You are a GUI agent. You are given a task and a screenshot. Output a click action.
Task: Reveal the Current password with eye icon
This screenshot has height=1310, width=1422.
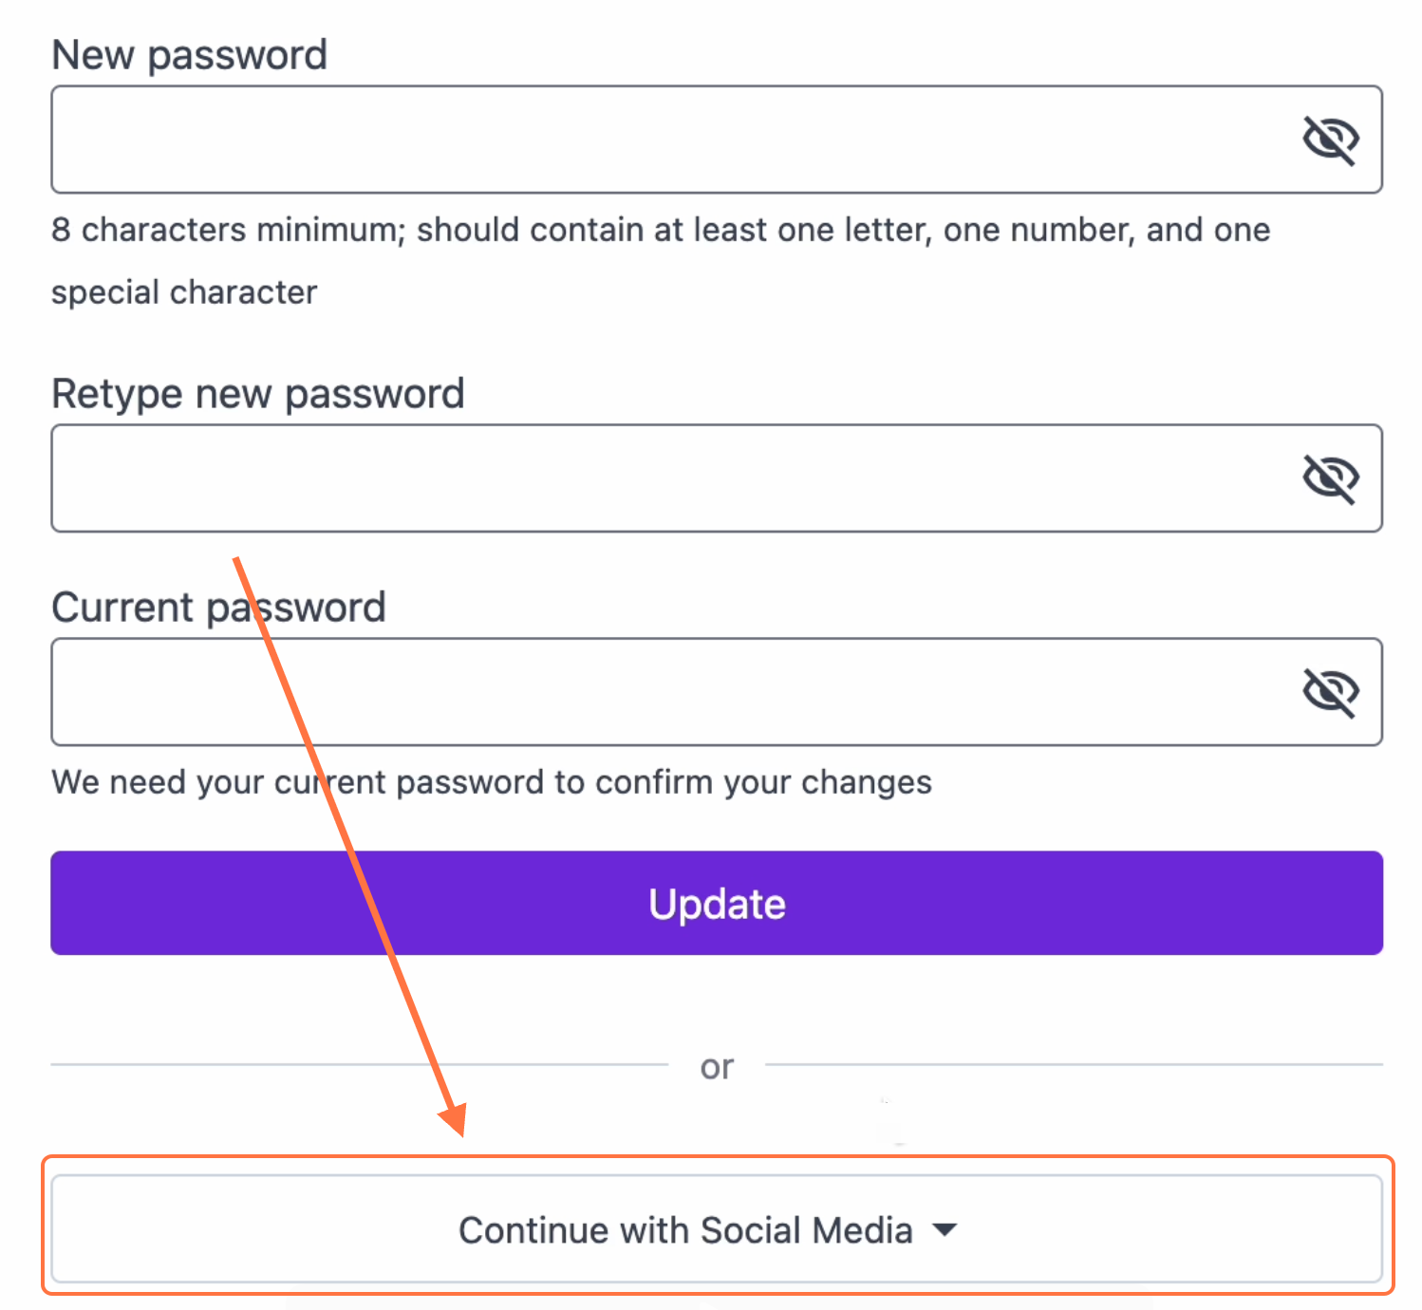point(1330,692)
